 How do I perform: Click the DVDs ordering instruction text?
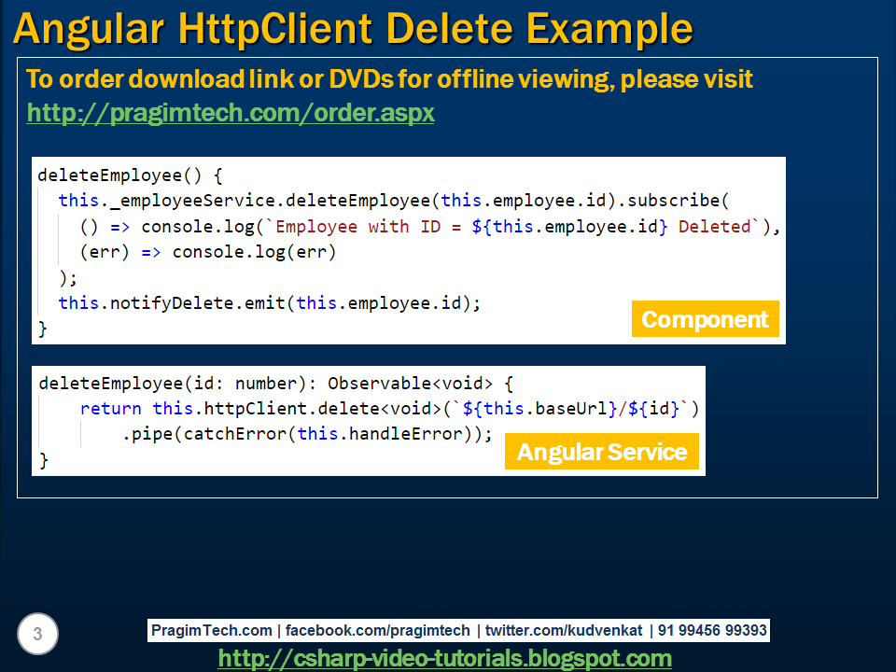coord(392,78)
